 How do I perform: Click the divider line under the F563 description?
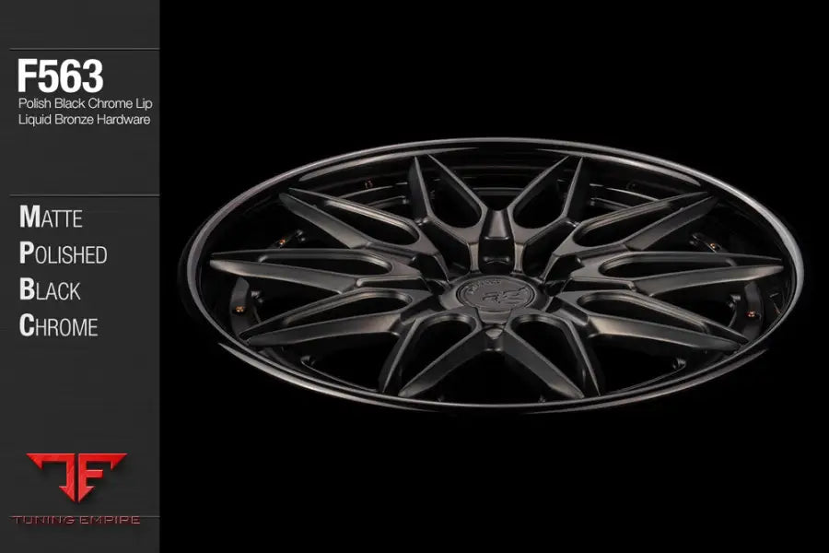click(79, 195)
